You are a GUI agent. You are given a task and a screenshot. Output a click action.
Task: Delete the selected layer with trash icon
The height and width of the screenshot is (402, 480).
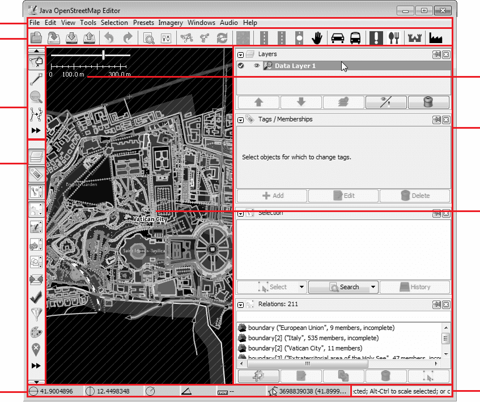428,102
